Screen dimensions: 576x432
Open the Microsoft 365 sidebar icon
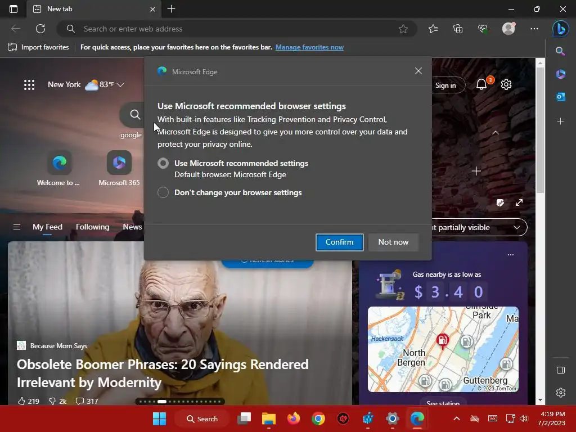(x=560, y=74)
